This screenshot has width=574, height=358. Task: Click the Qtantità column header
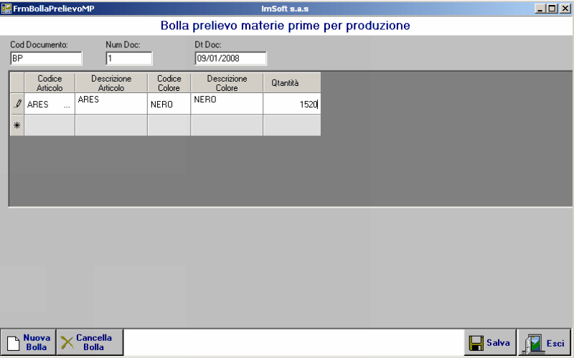(x=292, y=83)
